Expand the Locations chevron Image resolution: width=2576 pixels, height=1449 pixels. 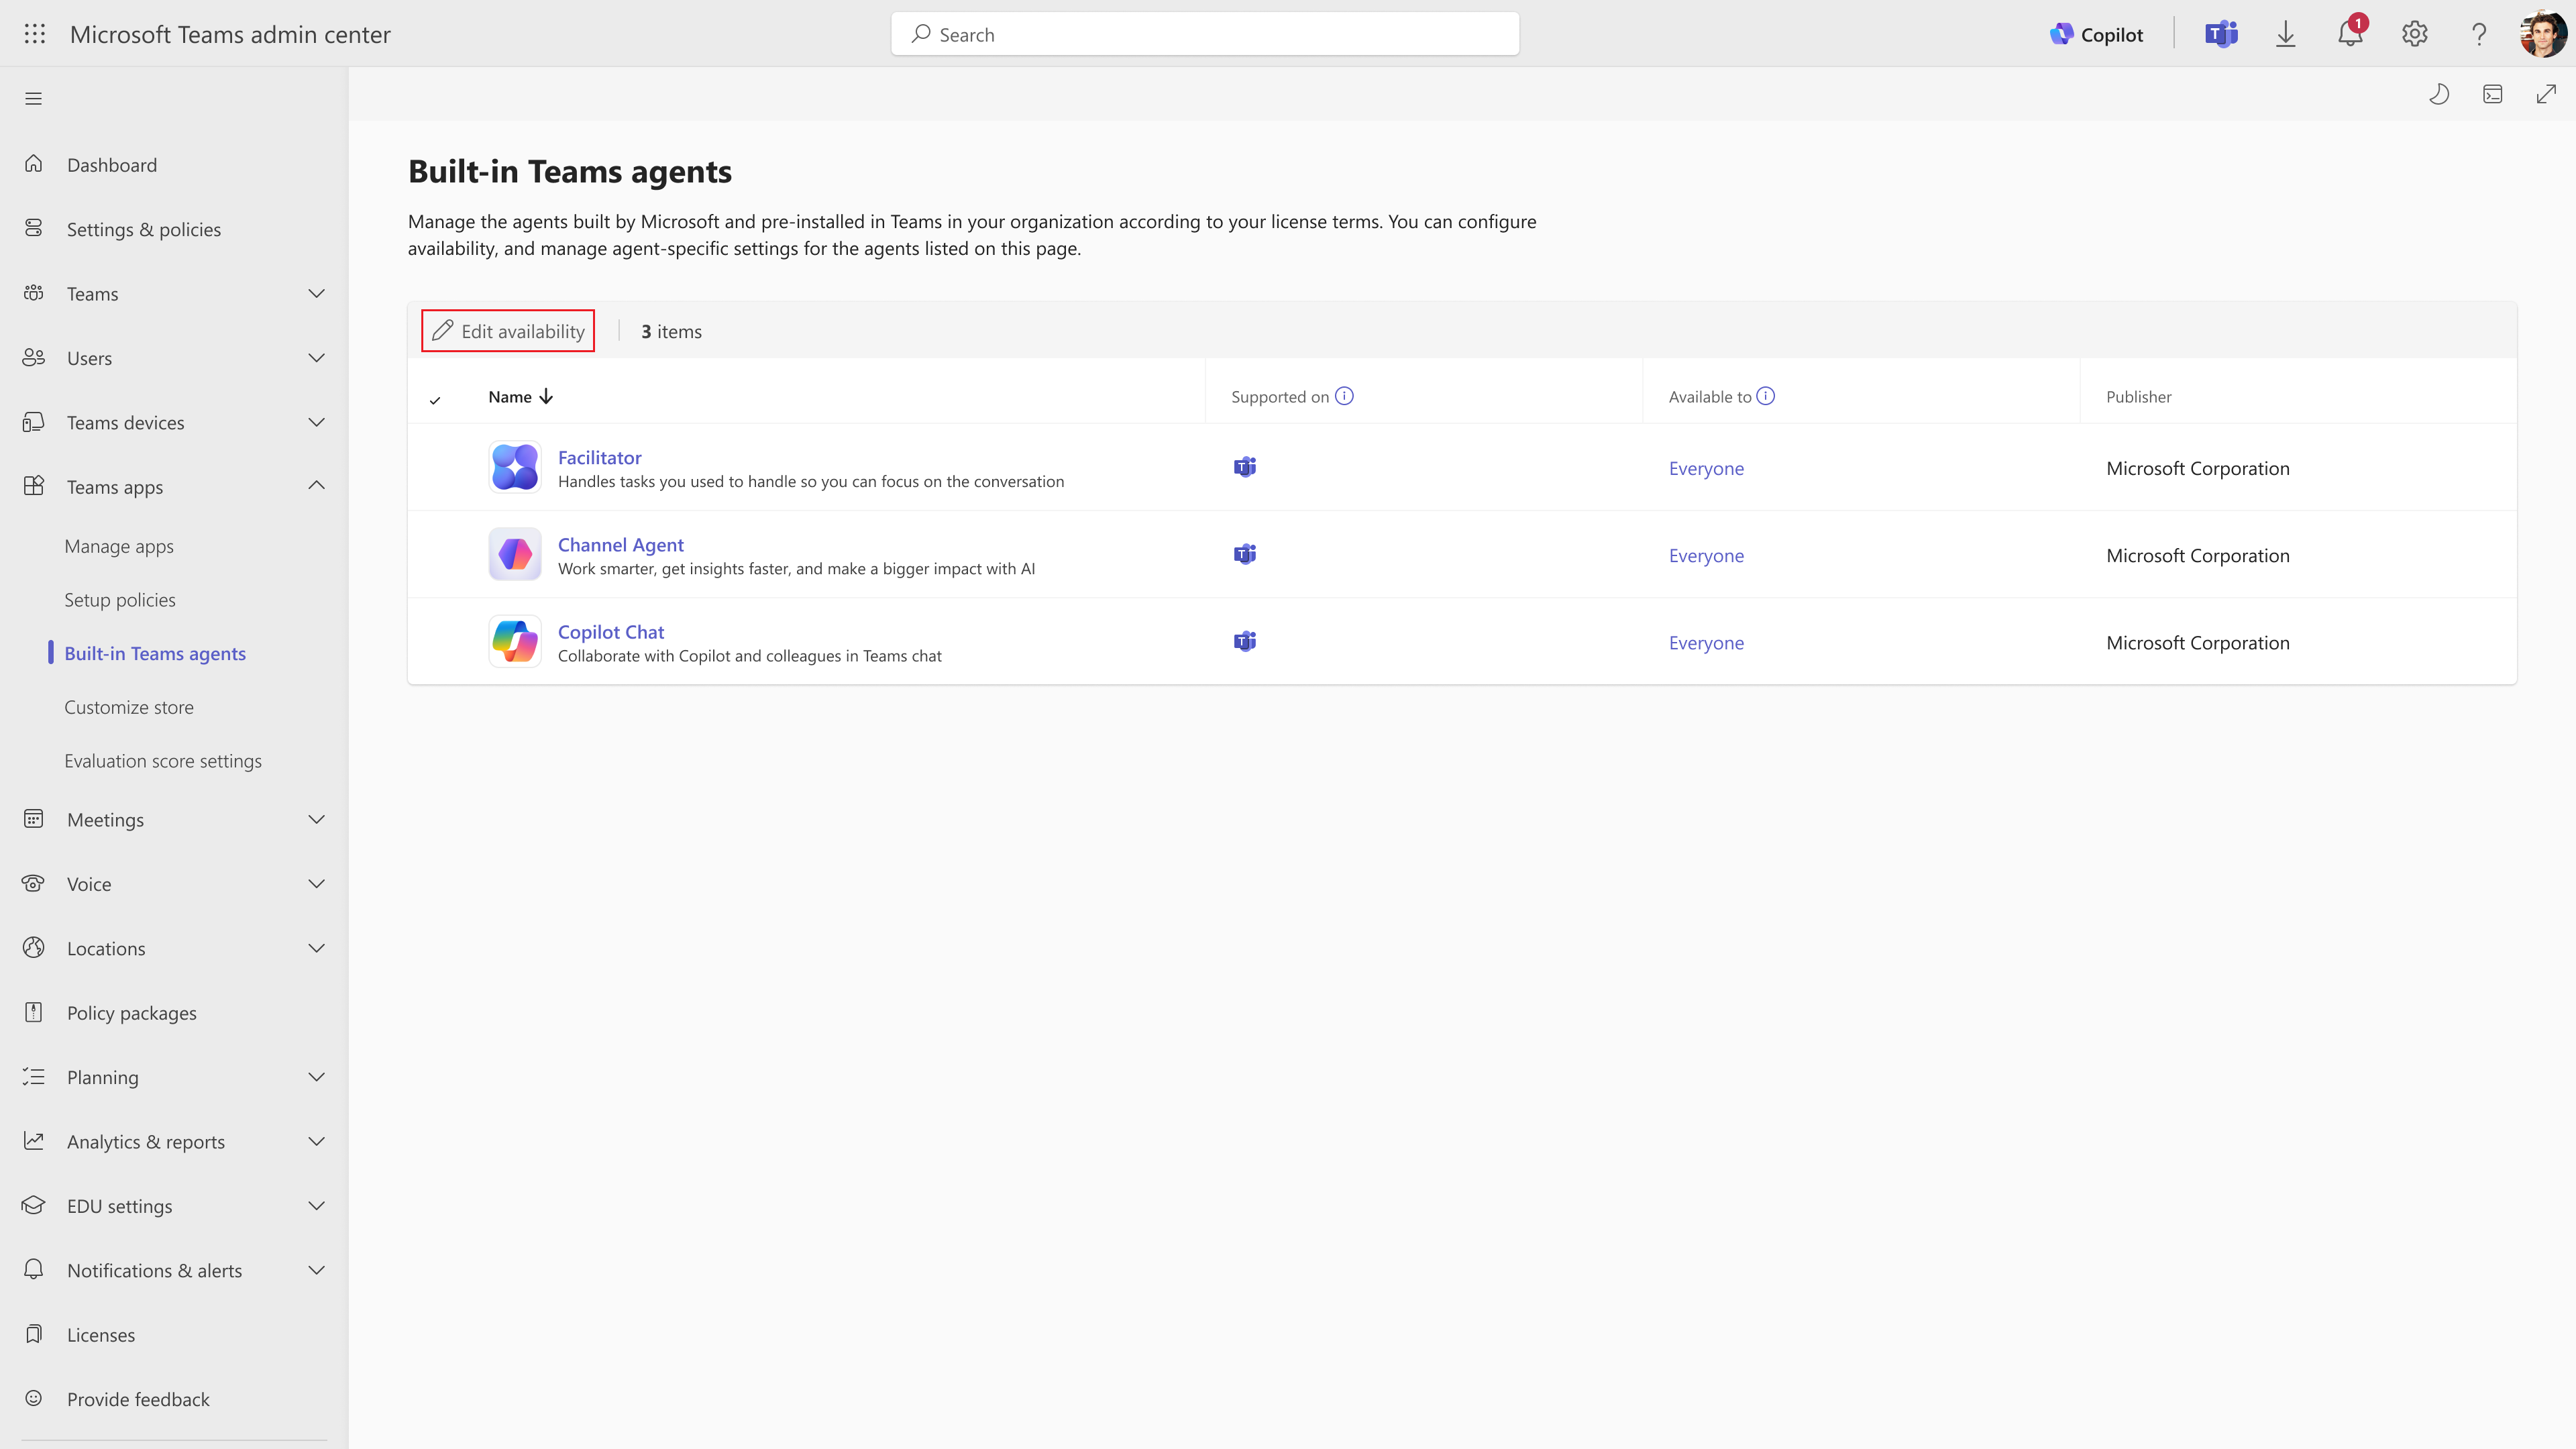[x=317, y=948]
